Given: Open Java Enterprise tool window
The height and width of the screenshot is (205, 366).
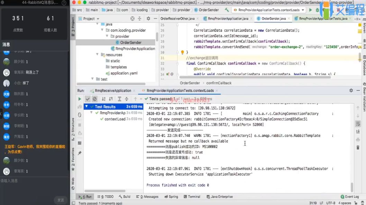Looking at the screenshot, I should [220, 197].
